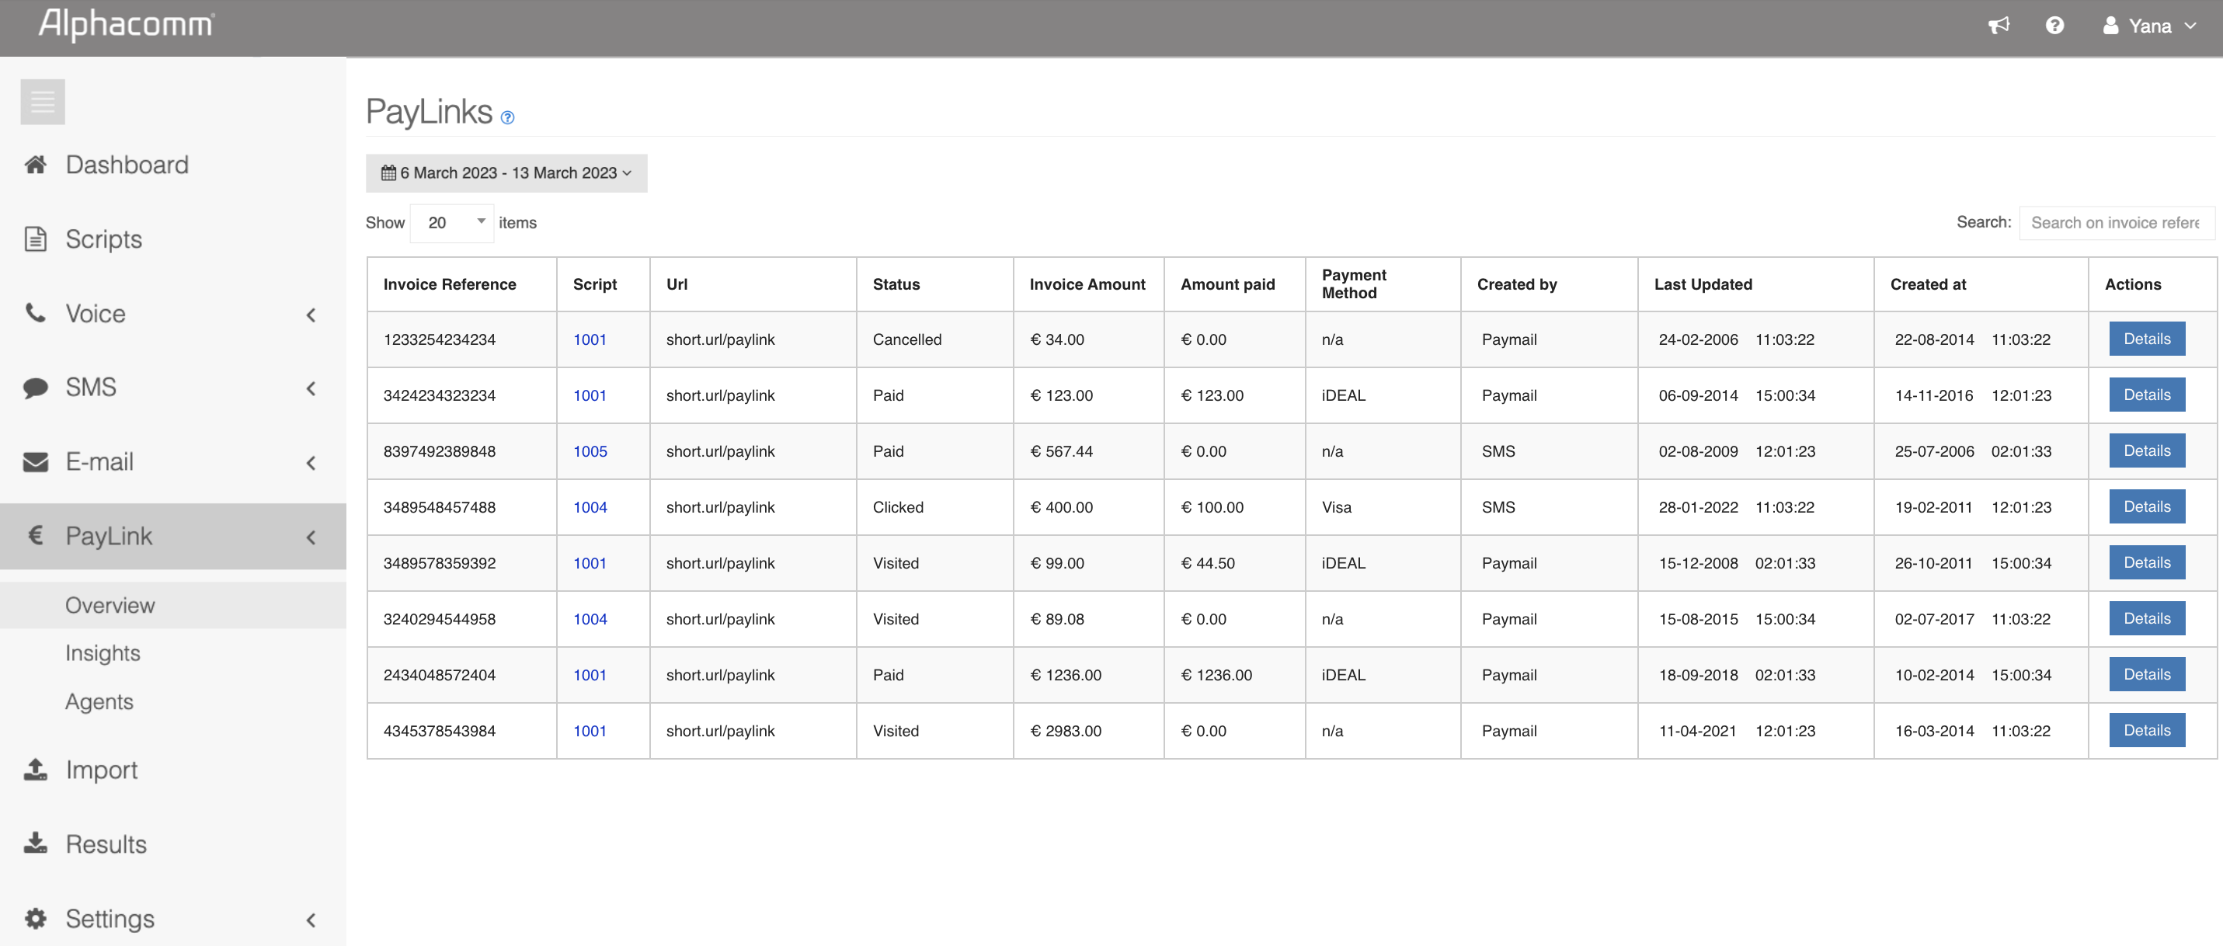Collapse the Voice submenu chevron
The width and height of the screenshot is (2223, 946).
tap(311, 315)
